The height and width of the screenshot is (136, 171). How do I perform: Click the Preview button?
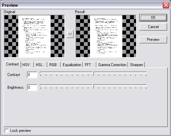tap(153, 40)
